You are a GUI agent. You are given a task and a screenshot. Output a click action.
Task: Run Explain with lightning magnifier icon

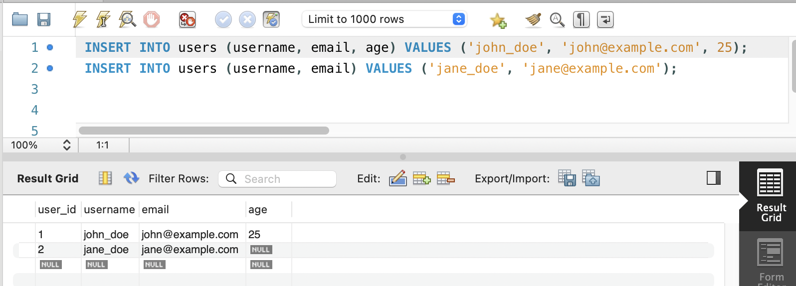(128, 19)
